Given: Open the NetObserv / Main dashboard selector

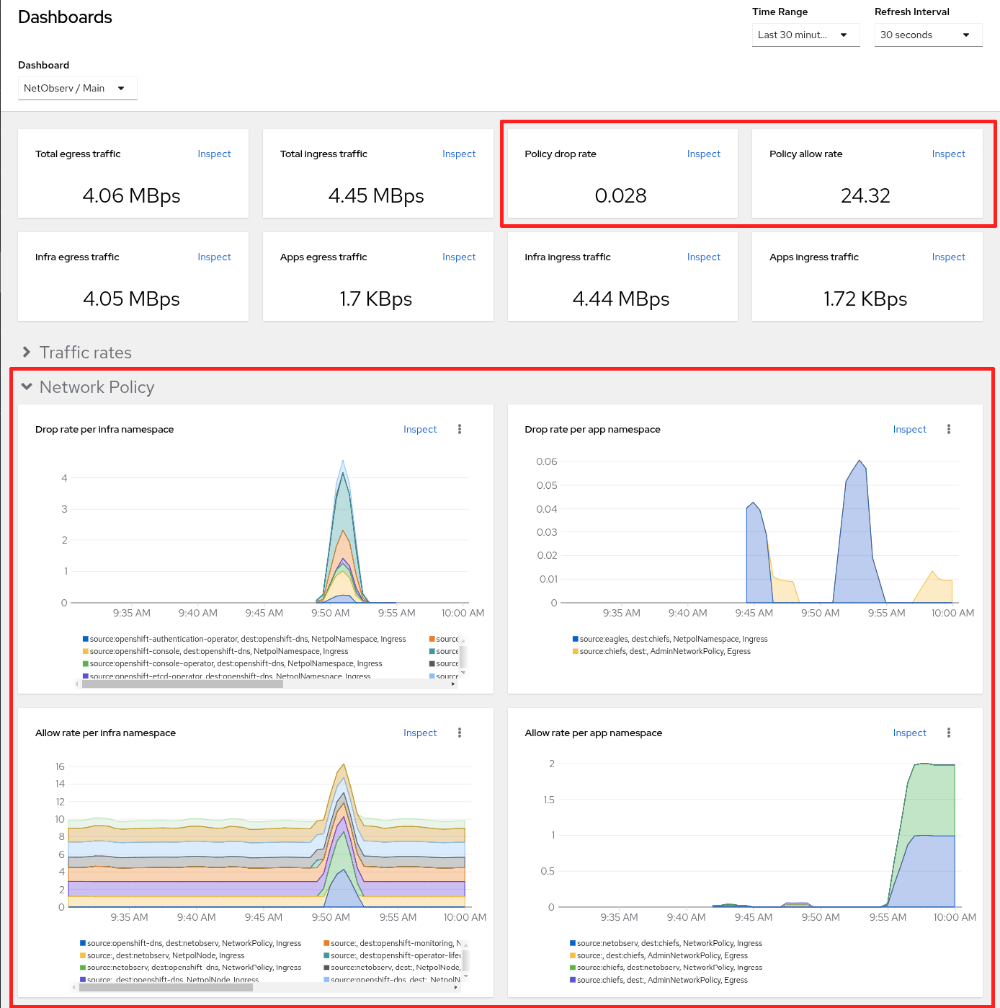Looking at the screenshot, I should [x=77, y=88].
